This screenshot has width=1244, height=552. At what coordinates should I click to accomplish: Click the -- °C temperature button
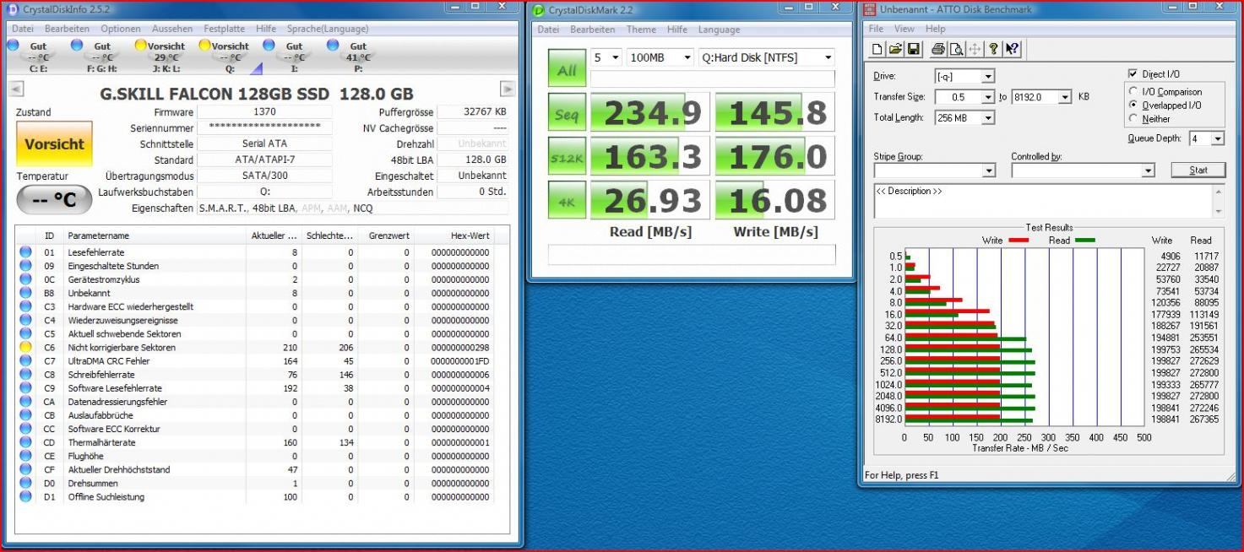pos(54,201)
